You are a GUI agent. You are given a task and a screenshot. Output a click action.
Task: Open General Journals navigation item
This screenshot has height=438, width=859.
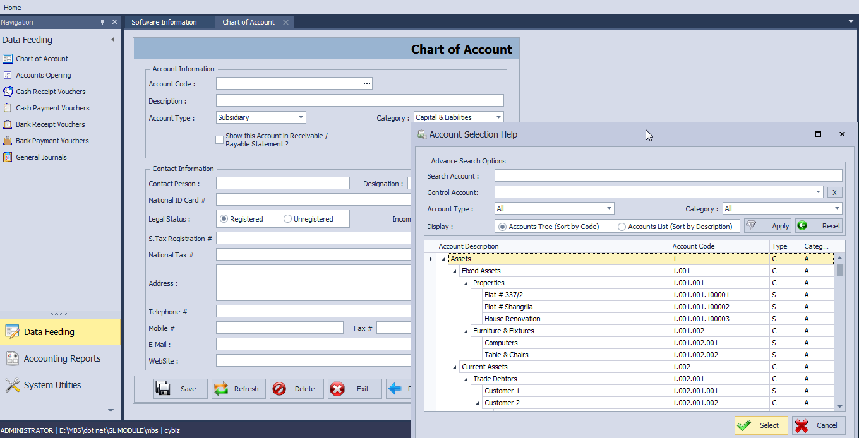(41, 157)
